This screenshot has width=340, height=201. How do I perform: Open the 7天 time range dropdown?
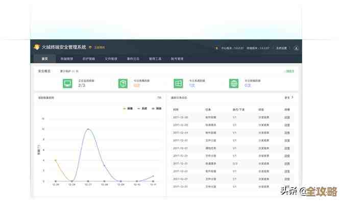tap(159, 97)
